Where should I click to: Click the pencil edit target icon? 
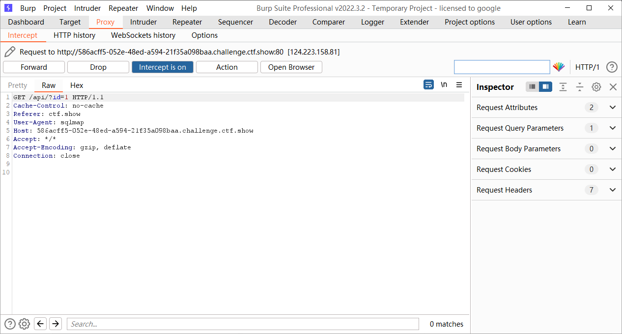coord(10,52)
